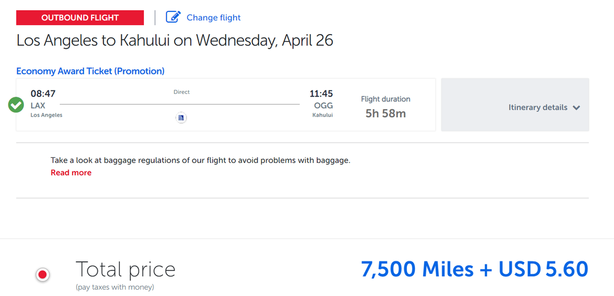Viewport: 614px width, 296px height.
Task: Click the Change flight pencil icon
Action: [x=173, y=17]
